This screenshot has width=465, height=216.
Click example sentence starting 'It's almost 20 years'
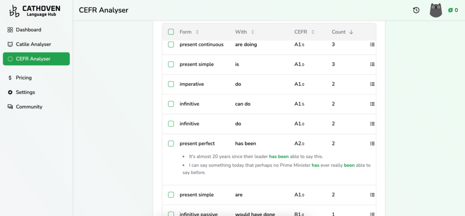256,157
